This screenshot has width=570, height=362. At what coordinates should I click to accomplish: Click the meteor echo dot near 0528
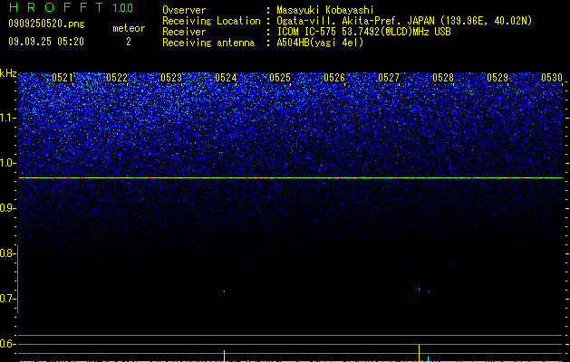[420, 290]
